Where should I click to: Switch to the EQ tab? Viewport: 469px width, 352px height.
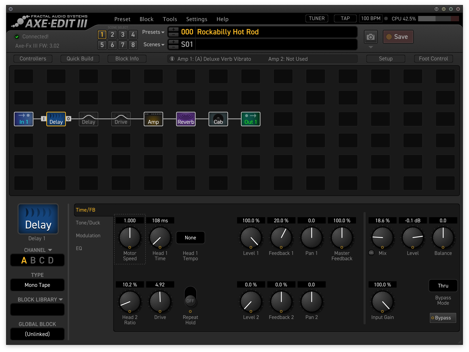(x=79, y=248)
